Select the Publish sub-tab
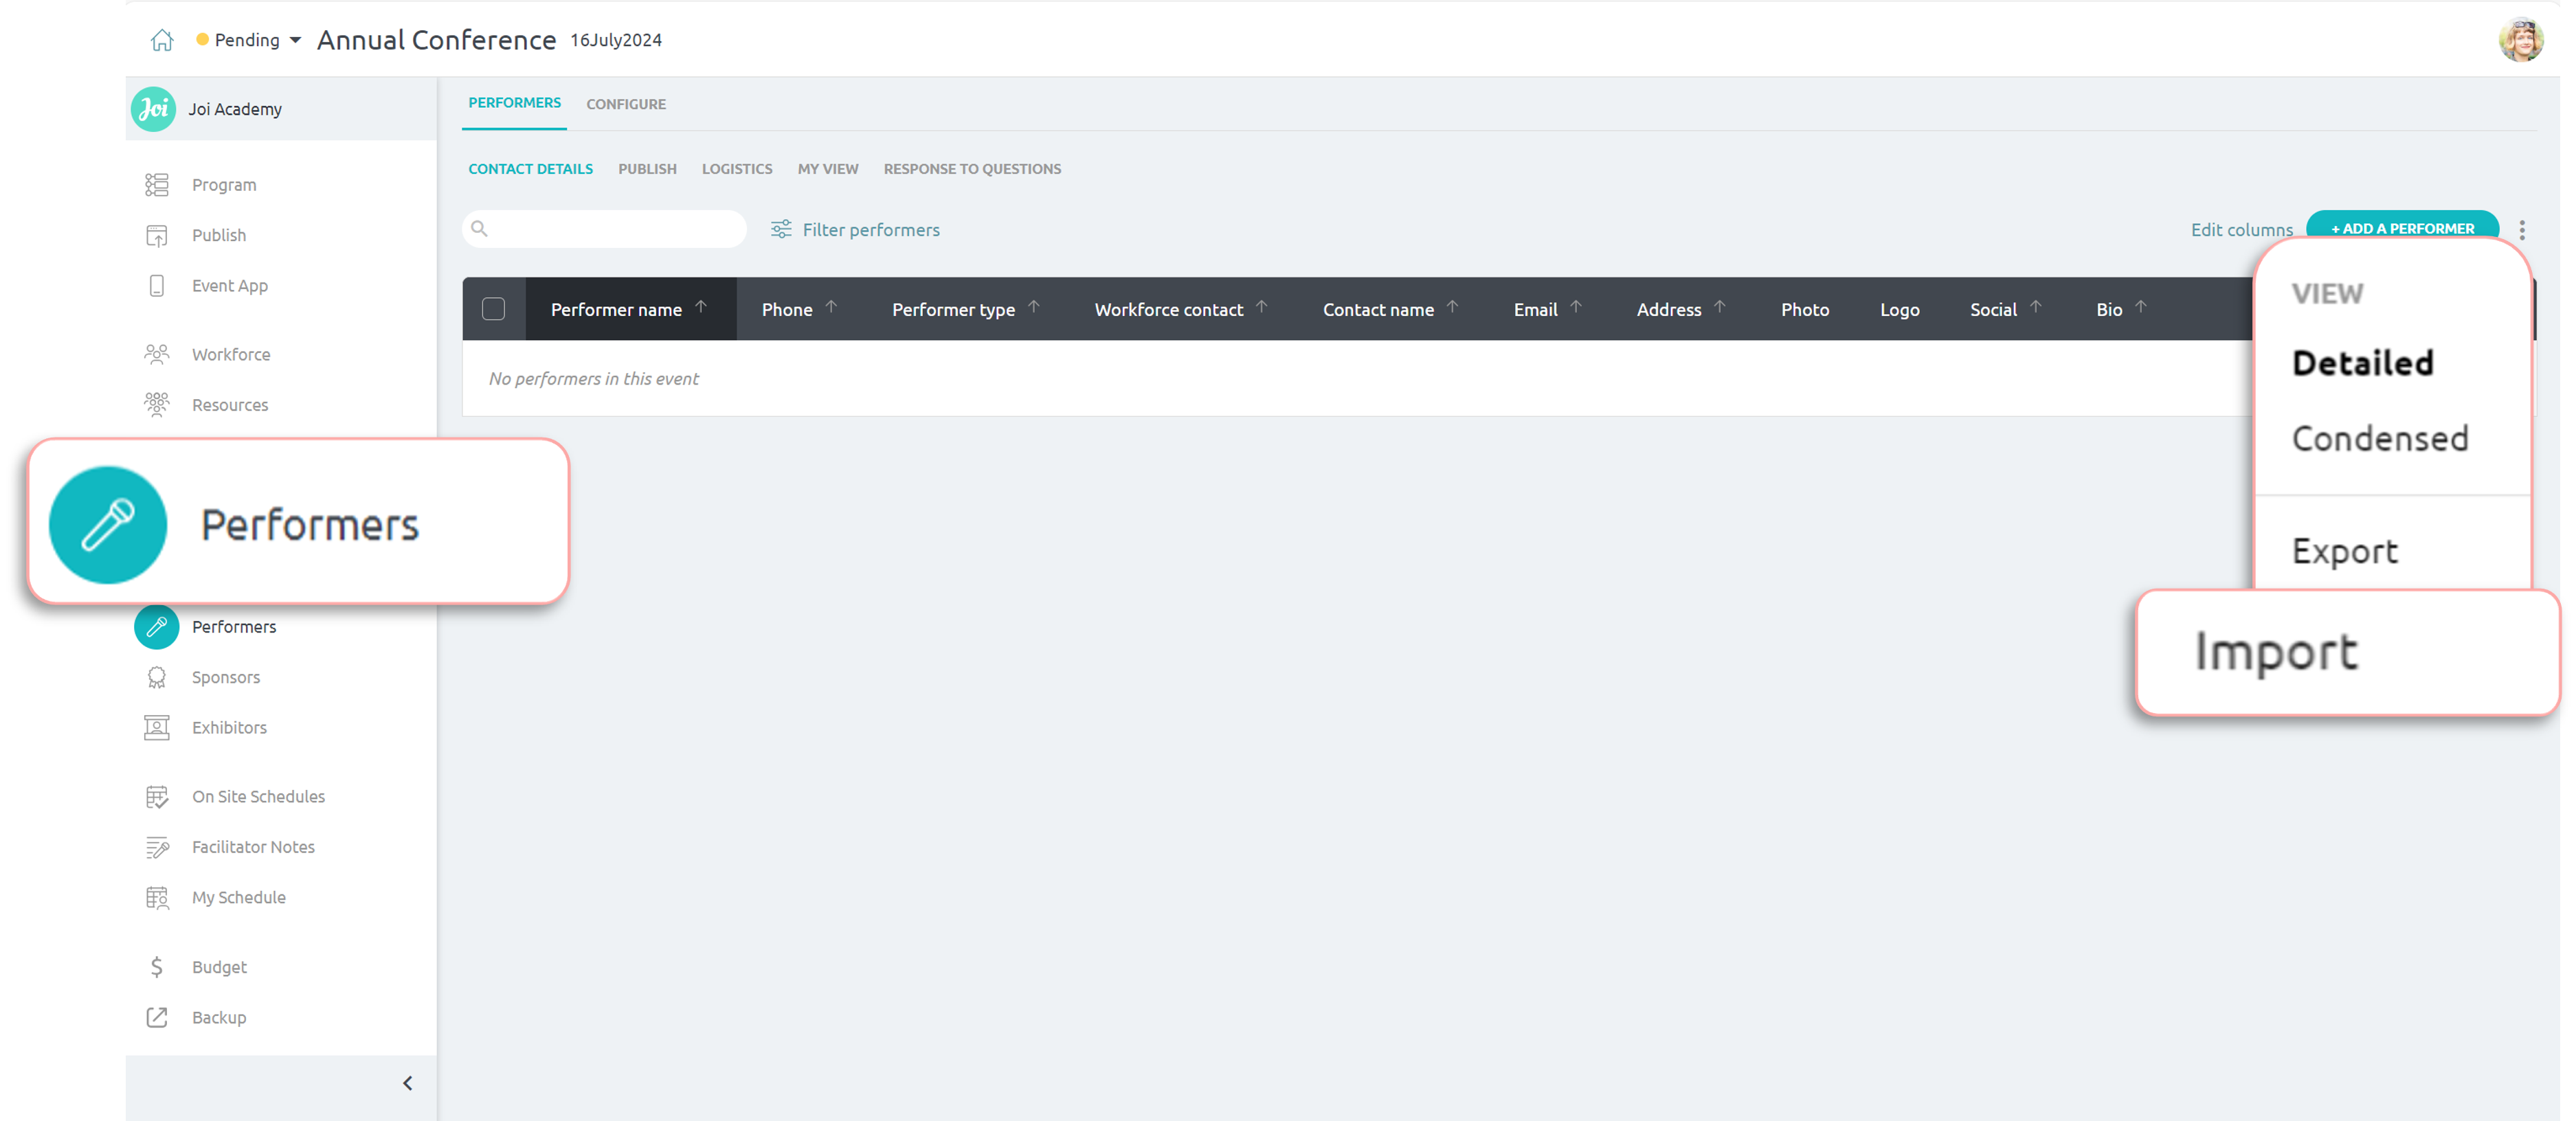The width and height of the screenshot is (2576, 1121). coord(647,169)
